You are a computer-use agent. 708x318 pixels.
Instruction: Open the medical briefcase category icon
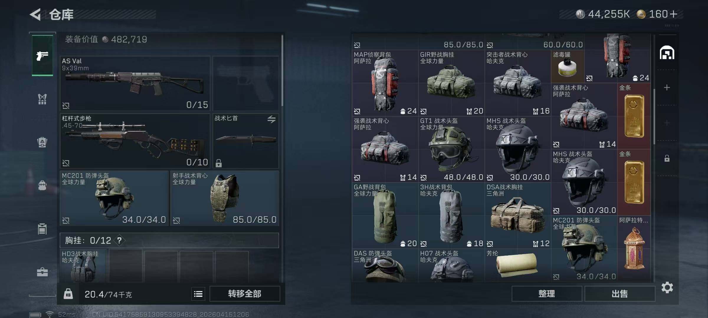pos(42,272)
